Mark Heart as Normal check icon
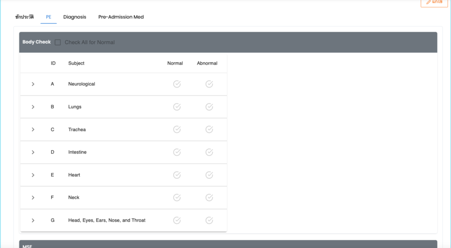 tap(177, 175)
